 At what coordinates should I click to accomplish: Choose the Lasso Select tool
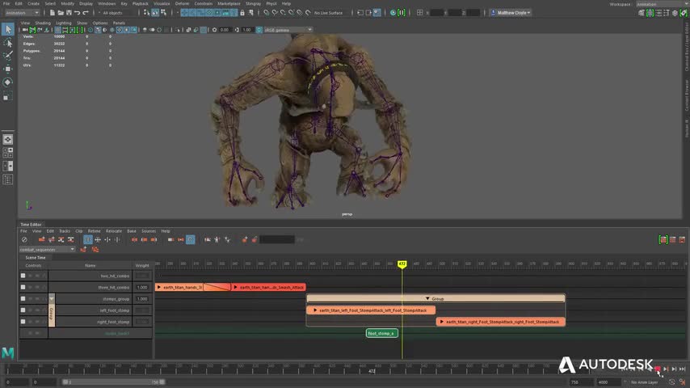point(8,43)
